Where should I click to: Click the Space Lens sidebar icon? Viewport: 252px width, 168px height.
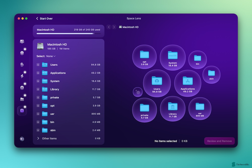point(22,111)
